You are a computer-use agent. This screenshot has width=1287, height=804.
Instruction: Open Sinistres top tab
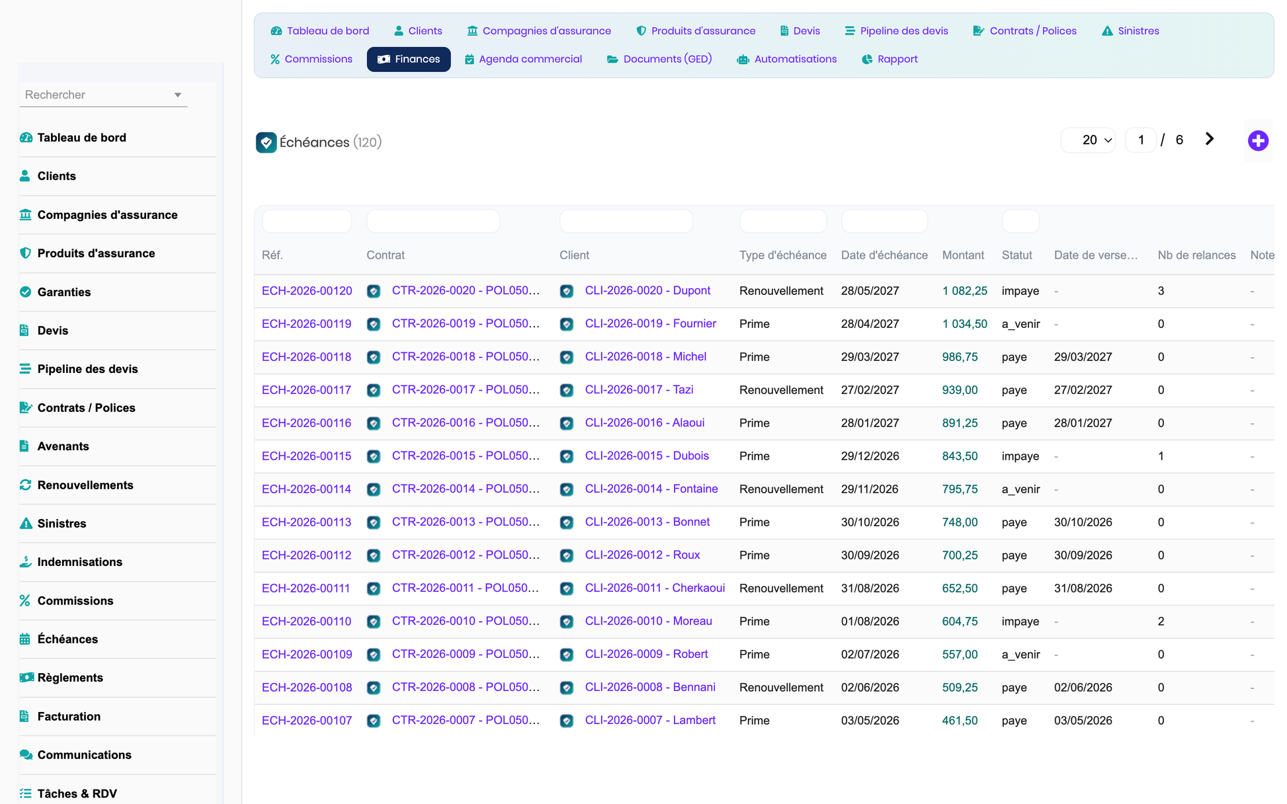coord(1130,31)
